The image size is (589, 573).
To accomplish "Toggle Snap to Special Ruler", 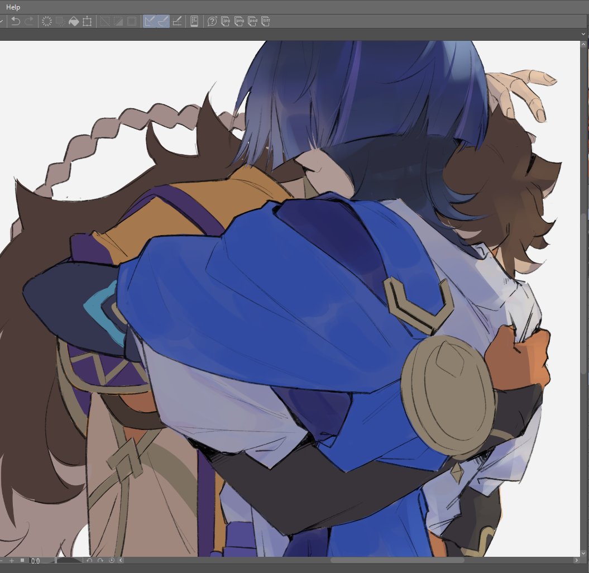I will tap(163, 21).
